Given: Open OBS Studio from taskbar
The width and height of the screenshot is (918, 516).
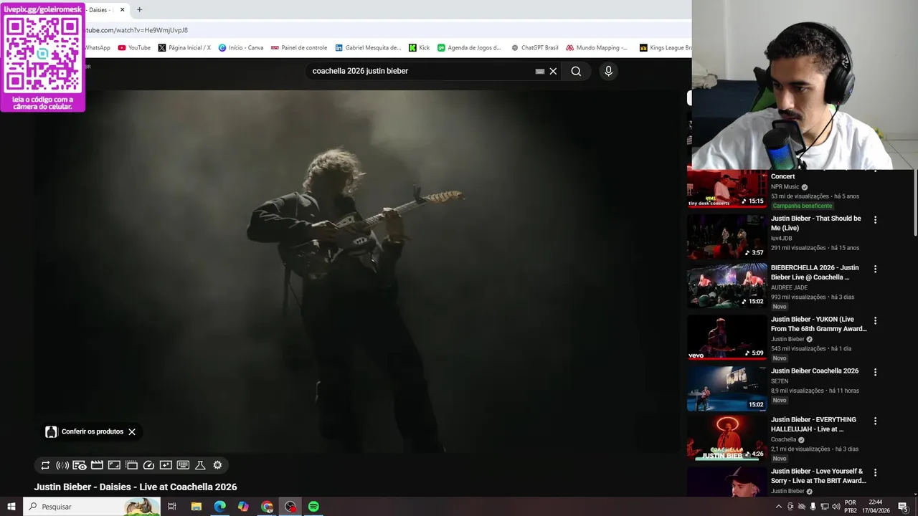Looking at the screenshot, I should click(290, 507).
